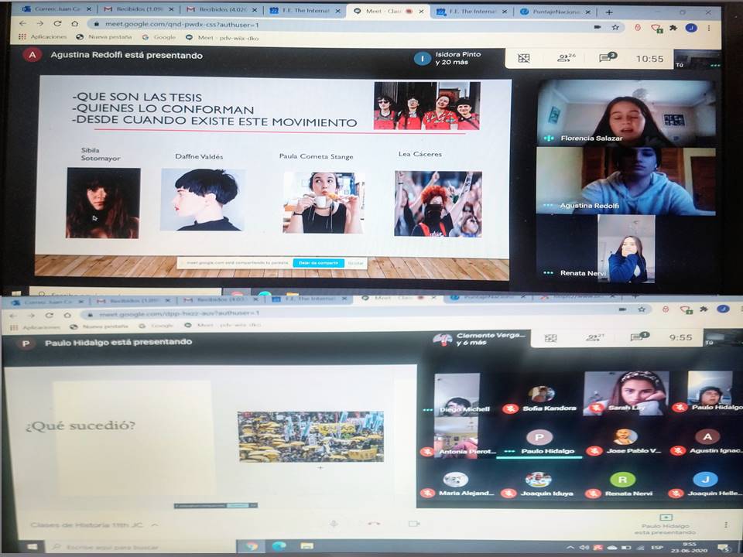Click the red extension icon beside the star in the 10:55 window

tap(637, 28)
